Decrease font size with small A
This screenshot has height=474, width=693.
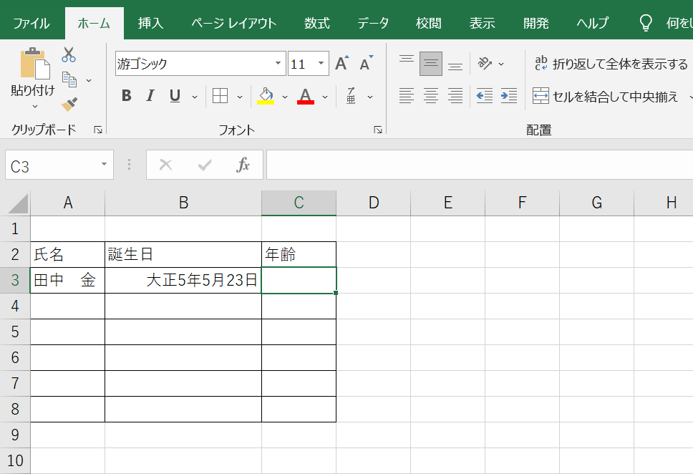click(x=366, y=64)
